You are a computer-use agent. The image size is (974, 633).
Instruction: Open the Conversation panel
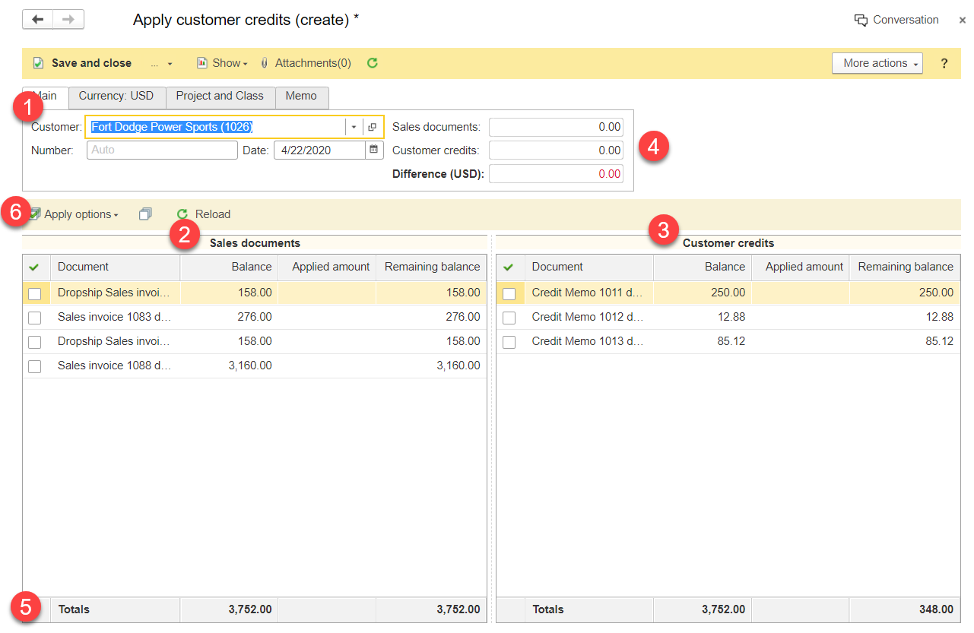tap(896, 20)
